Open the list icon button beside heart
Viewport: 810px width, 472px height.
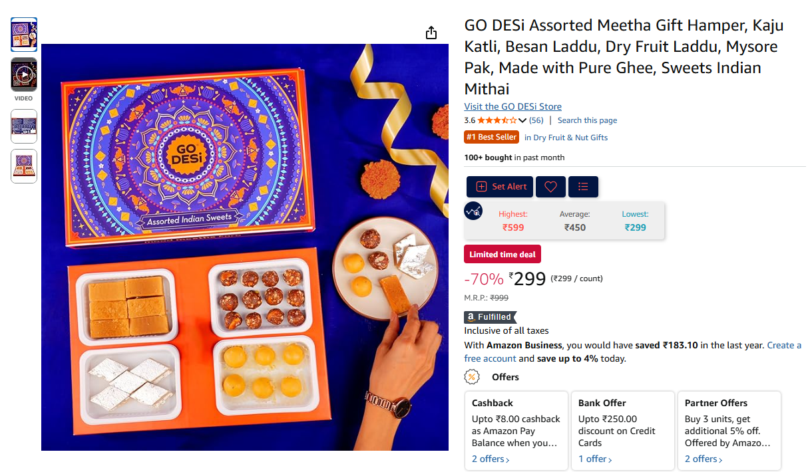[583, 187]
